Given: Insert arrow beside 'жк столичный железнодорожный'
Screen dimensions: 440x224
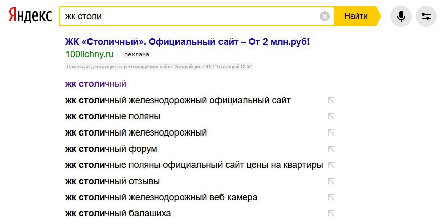Looking at the screenshot, I should coord(331,132).
